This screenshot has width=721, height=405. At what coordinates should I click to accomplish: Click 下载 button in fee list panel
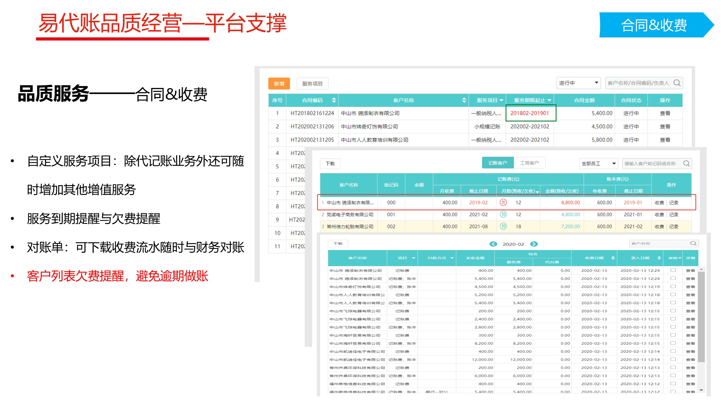[330, 163]
